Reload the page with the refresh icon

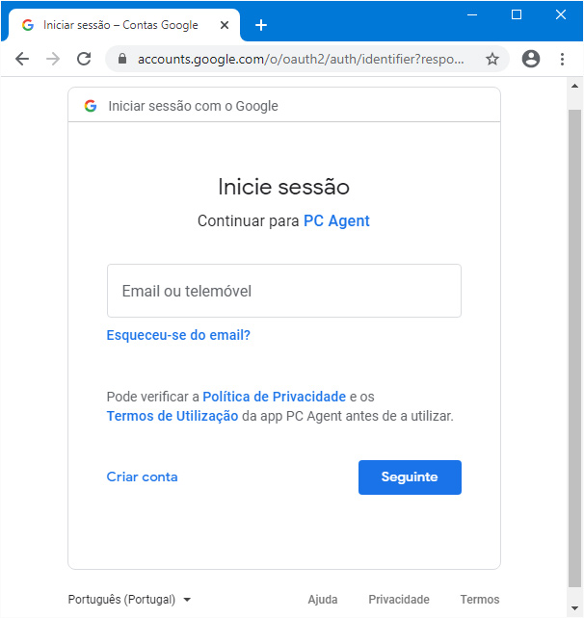tap(84, 59)
